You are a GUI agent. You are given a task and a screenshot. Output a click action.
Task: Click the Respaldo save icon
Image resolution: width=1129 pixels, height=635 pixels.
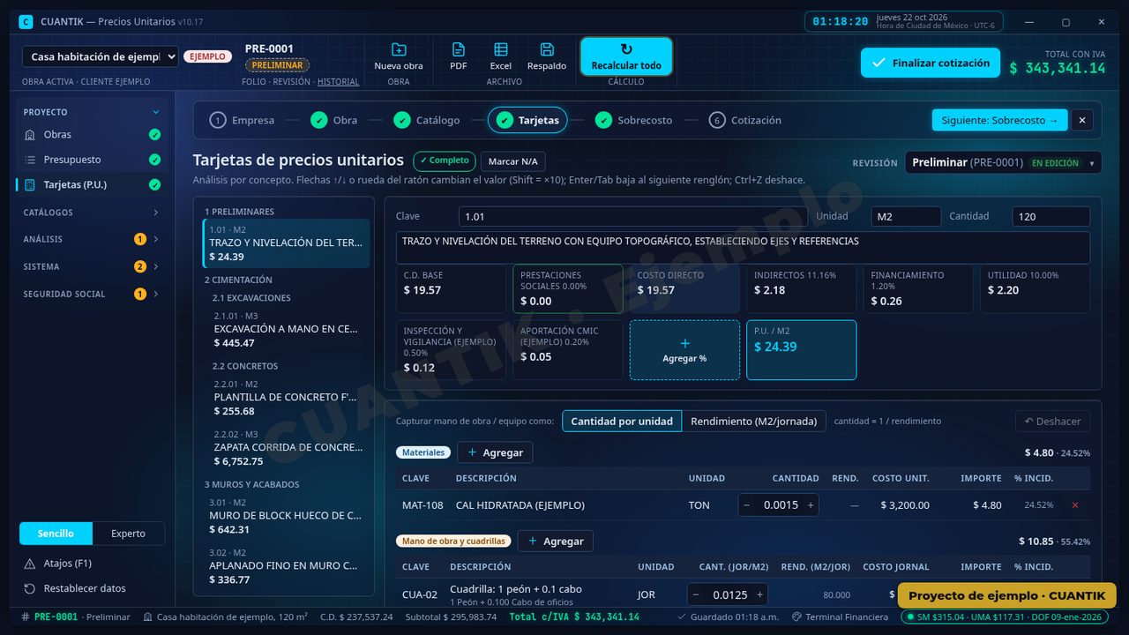(x=547, y=56)
